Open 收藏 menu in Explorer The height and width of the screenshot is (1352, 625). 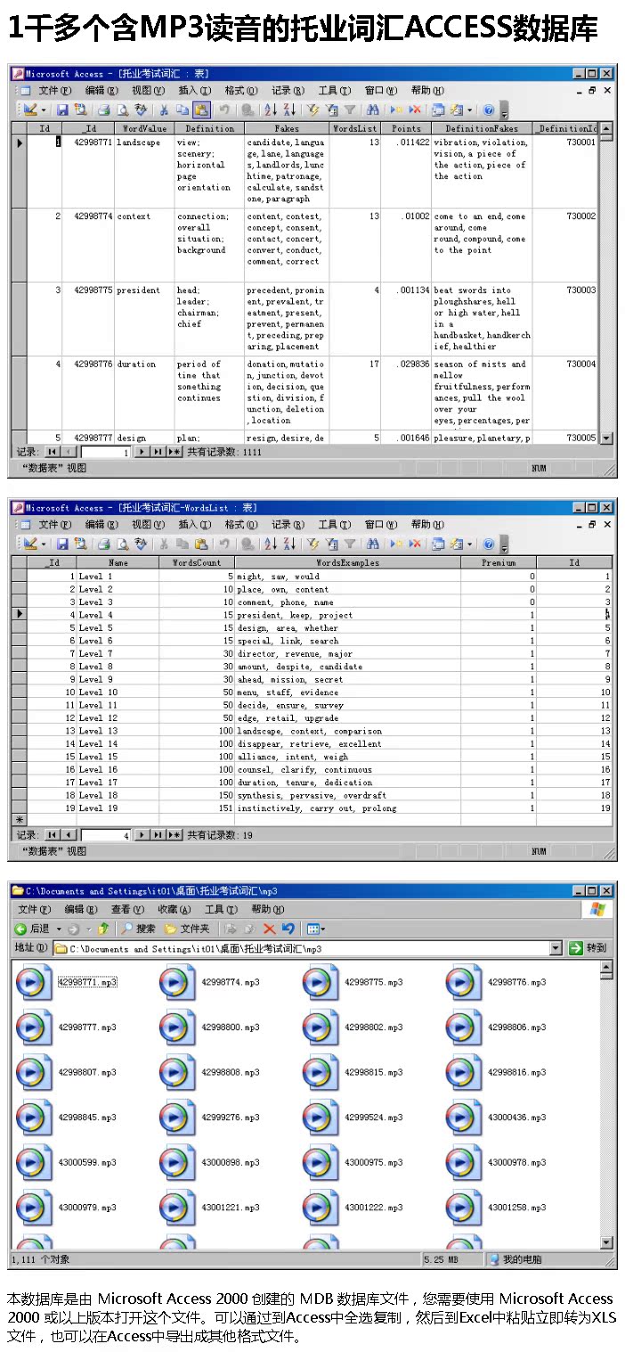174,909
